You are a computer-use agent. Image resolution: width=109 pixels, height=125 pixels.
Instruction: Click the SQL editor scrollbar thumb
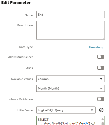[x=103, y=123]
